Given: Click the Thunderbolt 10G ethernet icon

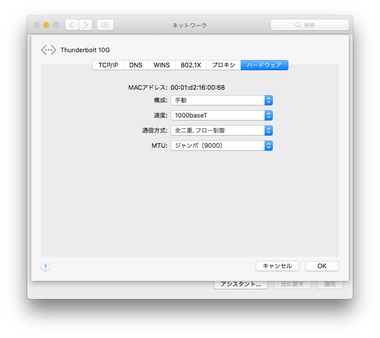Looking at the screenshot, I should 48,50.
